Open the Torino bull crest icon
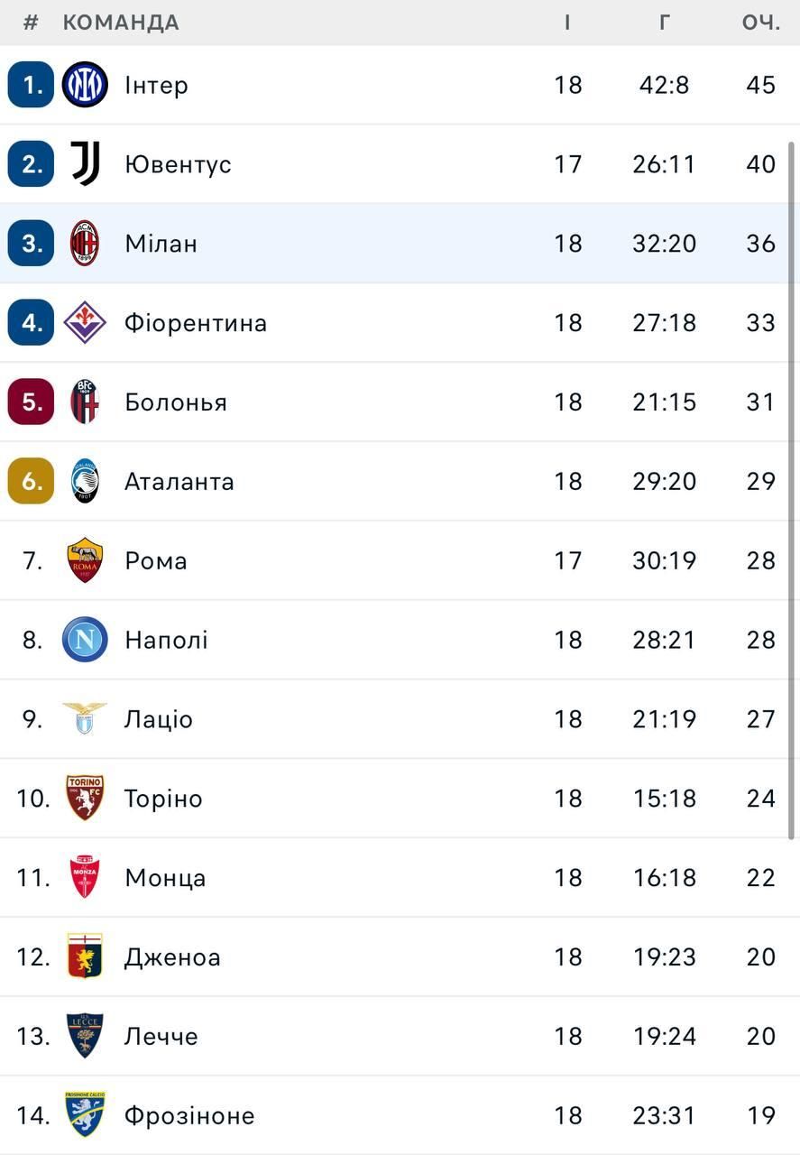 85,798
